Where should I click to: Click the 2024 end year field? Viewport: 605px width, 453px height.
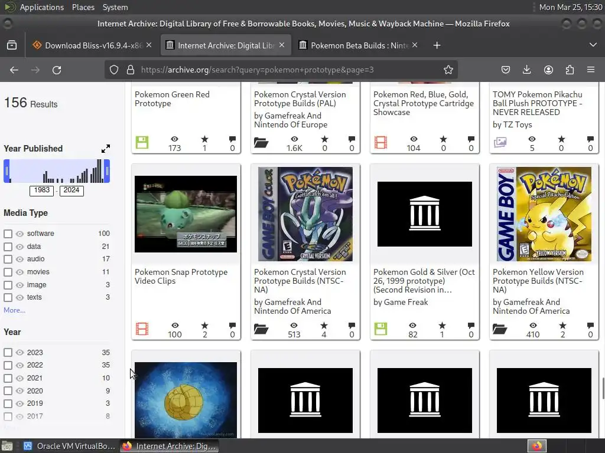[x=71, y=191]
